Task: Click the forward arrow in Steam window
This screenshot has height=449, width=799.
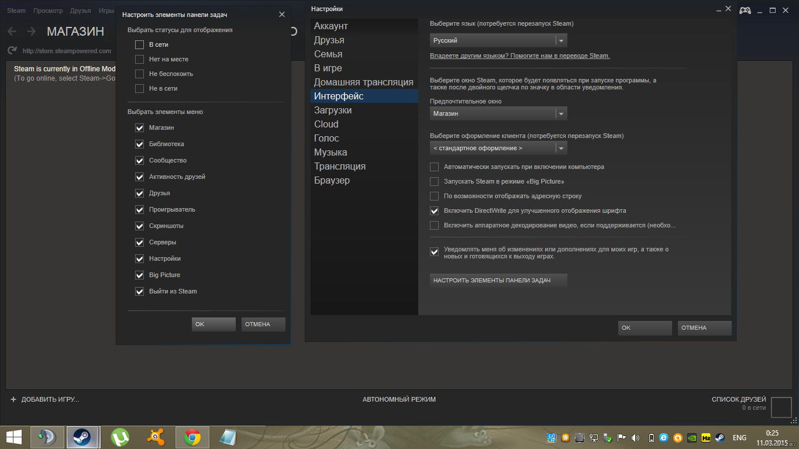Action: pos(31,32)
